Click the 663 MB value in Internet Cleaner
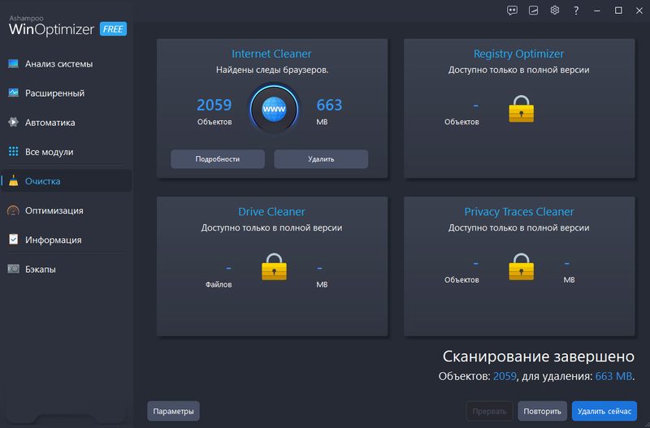 tap(329, 105)
